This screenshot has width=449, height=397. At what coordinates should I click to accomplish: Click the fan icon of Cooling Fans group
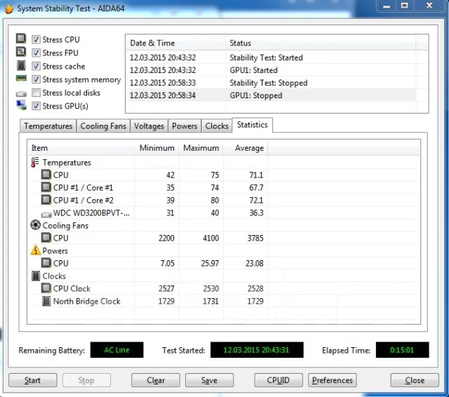pos(35,225)
